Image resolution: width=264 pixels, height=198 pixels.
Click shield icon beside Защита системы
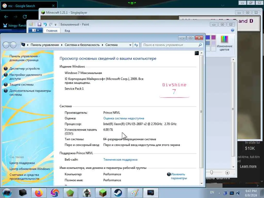click(6, 85)
